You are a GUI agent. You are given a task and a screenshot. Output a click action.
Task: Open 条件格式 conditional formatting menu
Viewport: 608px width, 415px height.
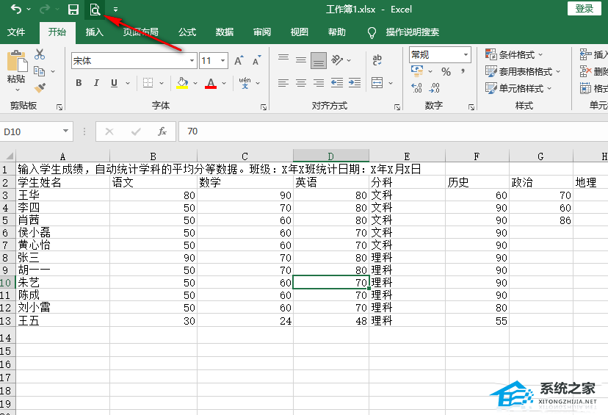[514, 54]
